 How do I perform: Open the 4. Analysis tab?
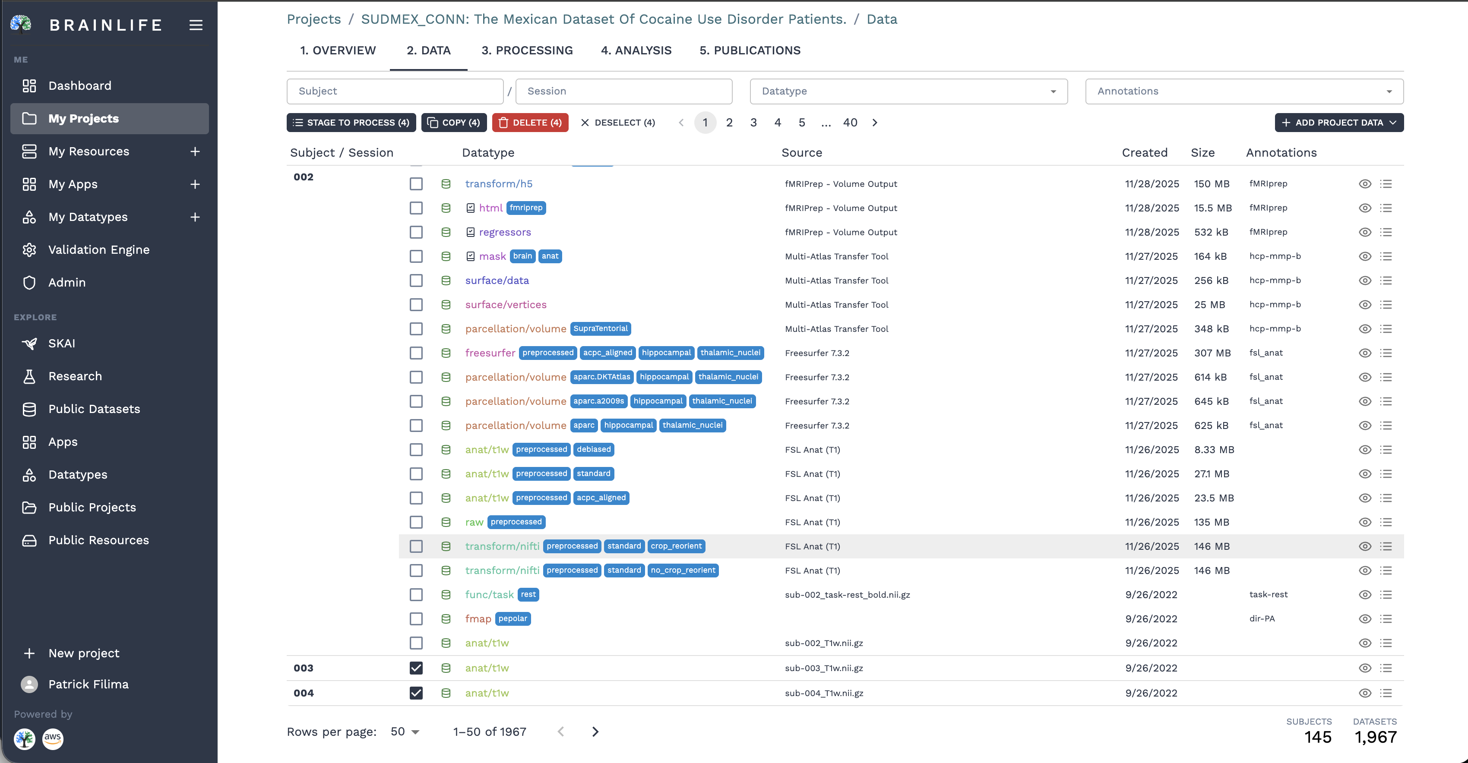tap(636, 50)
